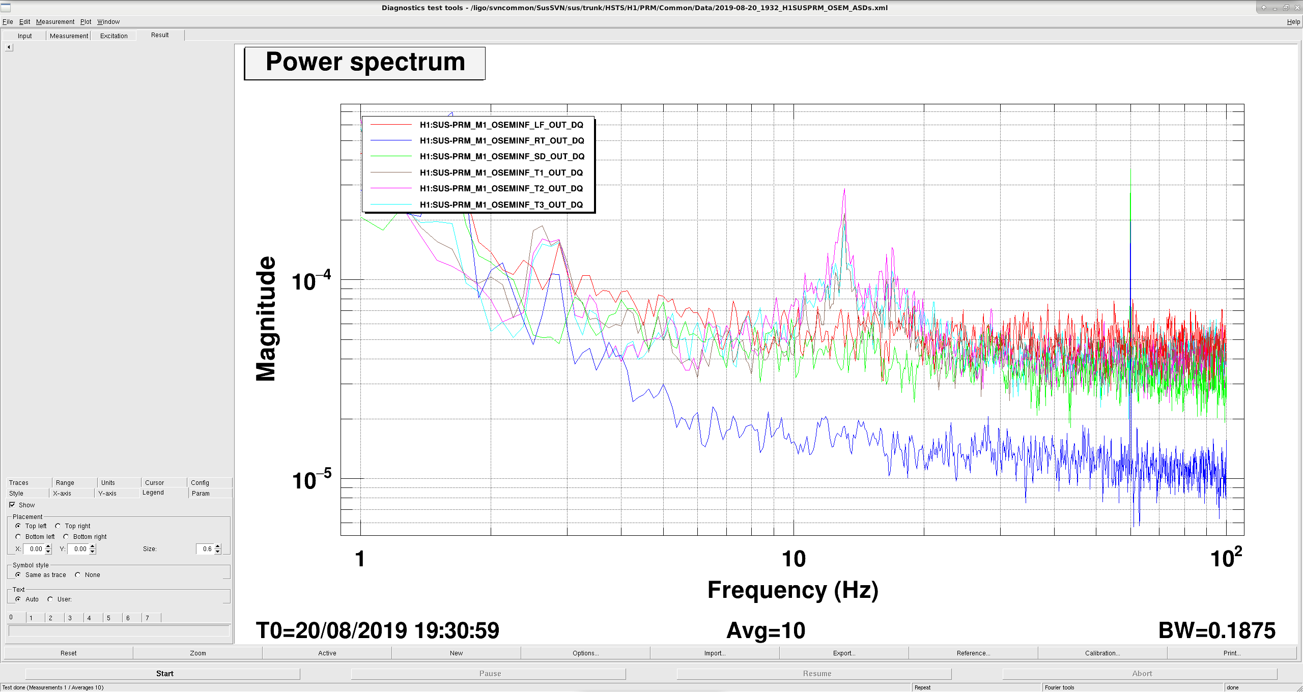
Task: Click the legend Size input field
Action: [x=205, y=549]
